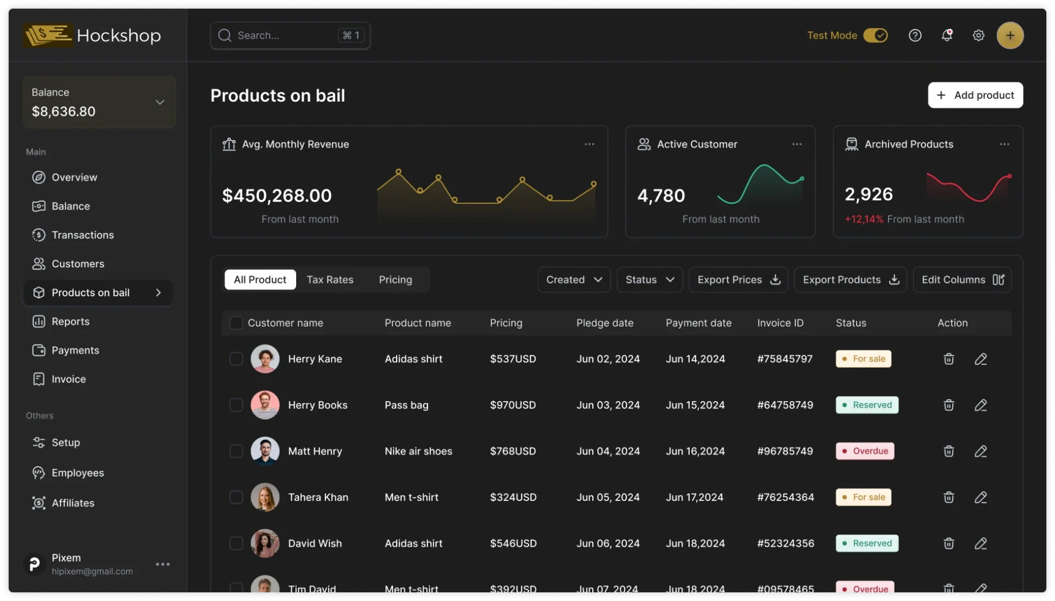The width and height of the screenshot is (1055, 601).
Task: Click the Export Products button
Action: (850, 280)
